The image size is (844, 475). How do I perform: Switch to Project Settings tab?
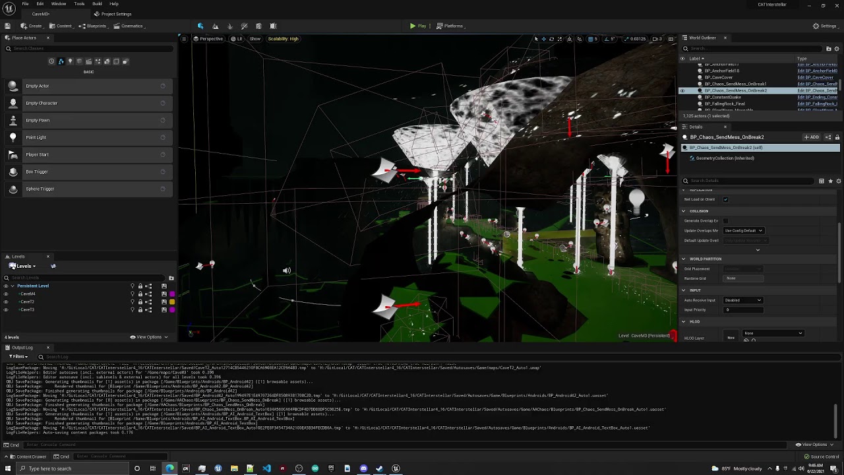pyautogui.click(x=113, y=14)
